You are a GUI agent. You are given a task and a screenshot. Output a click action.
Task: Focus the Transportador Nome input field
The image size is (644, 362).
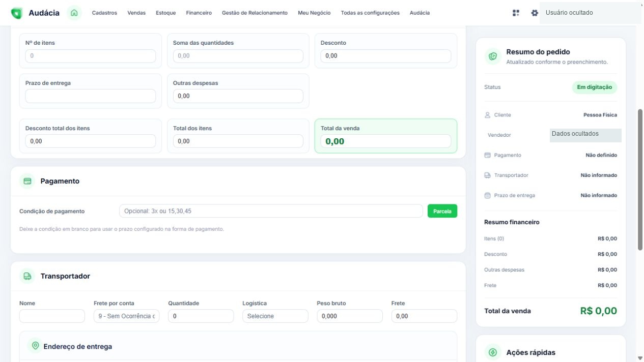coord(52,316)
